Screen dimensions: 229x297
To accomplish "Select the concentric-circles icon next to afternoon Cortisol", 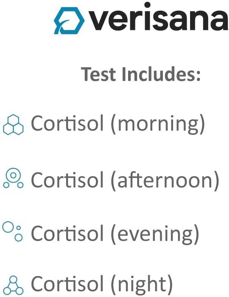I will 13,178.
